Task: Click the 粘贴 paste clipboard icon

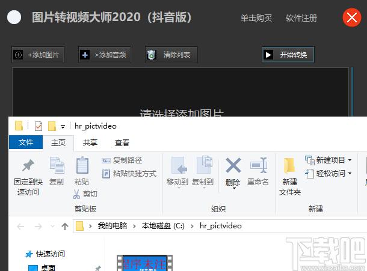Action: (82, 165)
